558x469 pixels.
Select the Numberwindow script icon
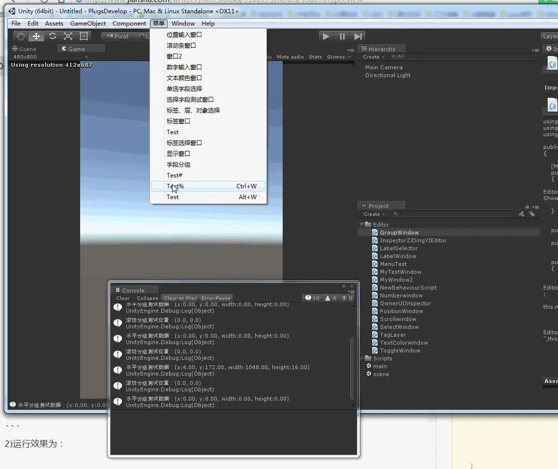click(375, 295)
